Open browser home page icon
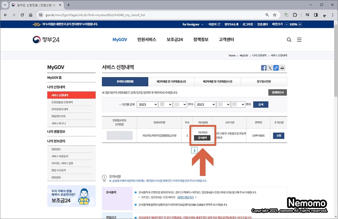The image size is (338, 219). (x=31, y=15)
